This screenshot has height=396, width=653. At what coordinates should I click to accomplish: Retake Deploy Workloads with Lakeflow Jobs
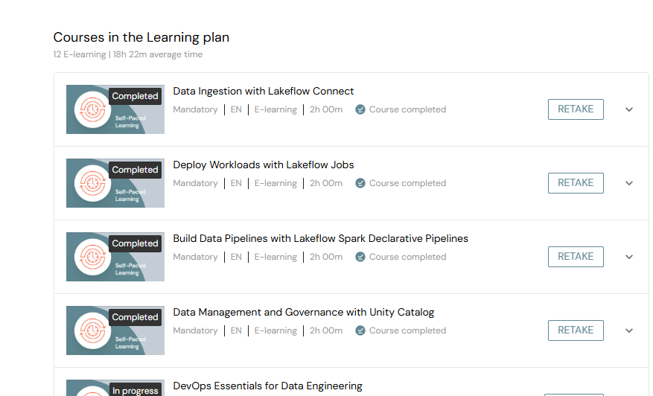click(x=576, y=183)
